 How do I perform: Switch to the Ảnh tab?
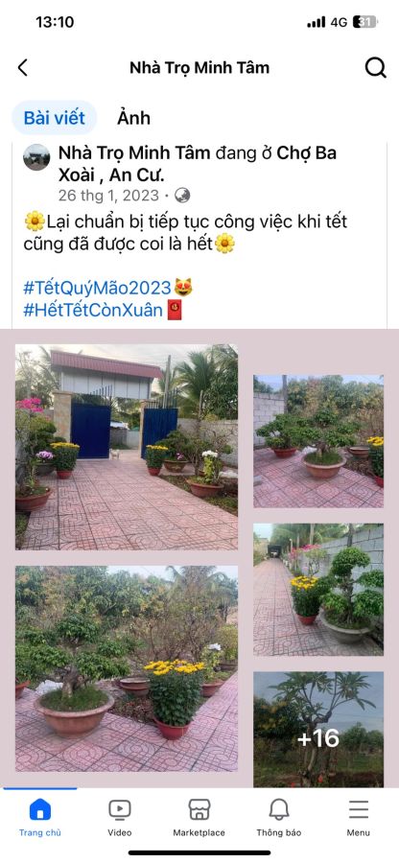click(133, 118)
